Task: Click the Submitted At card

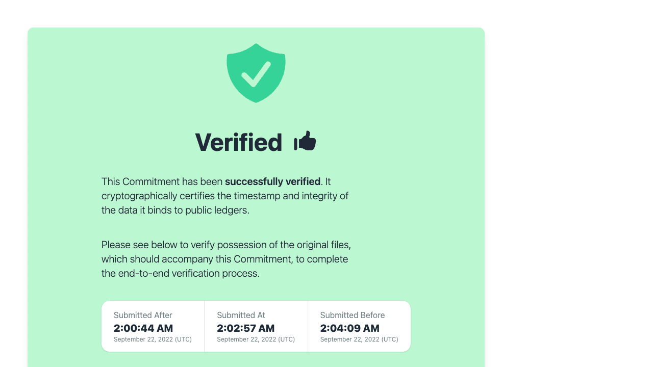Action: (x=256, y=326)
